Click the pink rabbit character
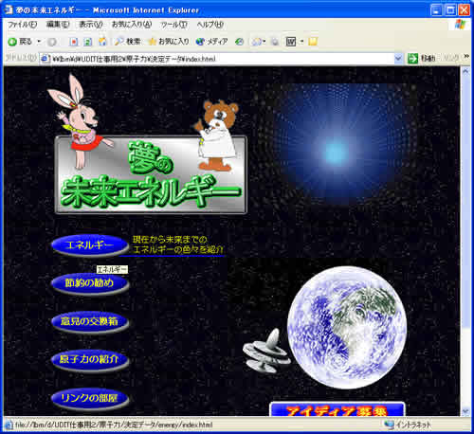474x434 pixels. (x=80, y=121)
